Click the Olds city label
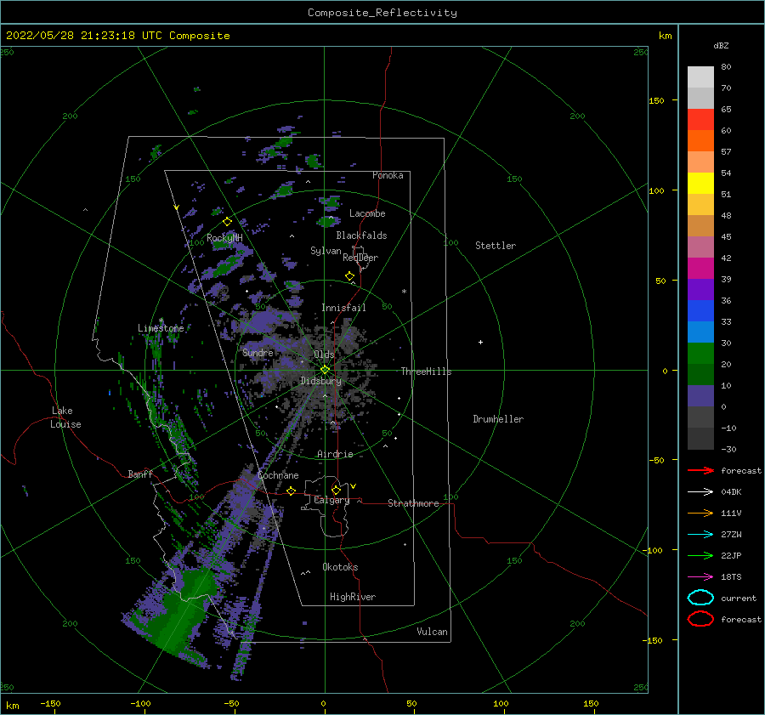Screen dimensions: 765x715 coord(324,355)
